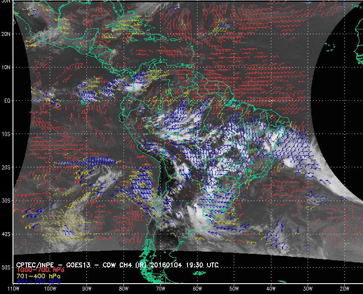Select the 60W longitude label

197,289
